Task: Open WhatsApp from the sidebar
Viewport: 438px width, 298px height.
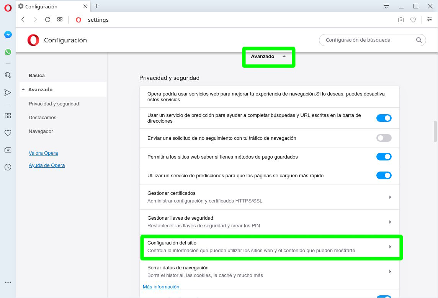Action: coord(8,52)
